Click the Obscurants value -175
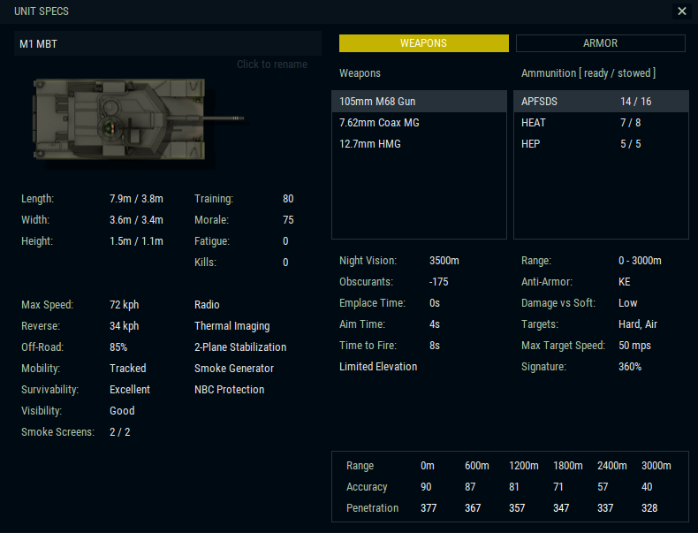This screenshot has width=698, height=533. click(x=438, y=282)
